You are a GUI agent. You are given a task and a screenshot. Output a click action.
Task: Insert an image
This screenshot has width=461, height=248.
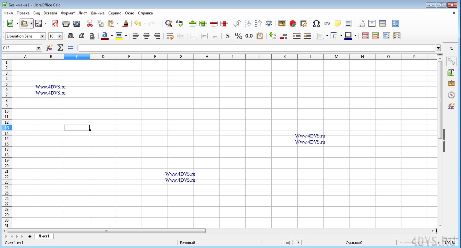tap(282, 23)
